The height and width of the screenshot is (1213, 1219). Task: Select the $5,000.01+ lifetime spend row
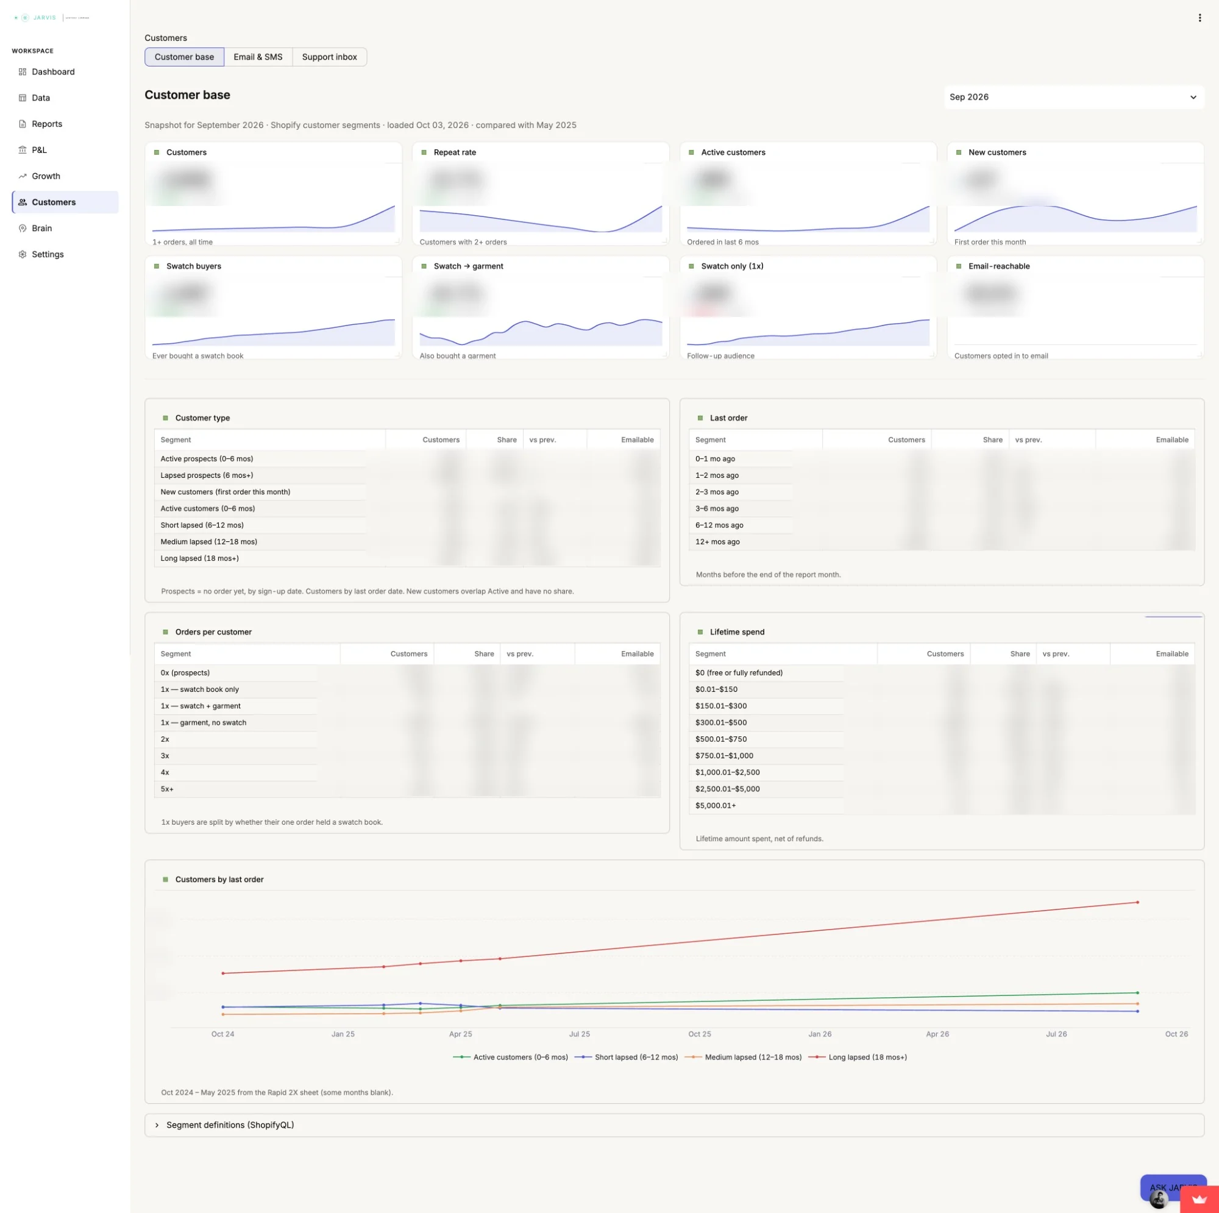(x=942, y=805)
